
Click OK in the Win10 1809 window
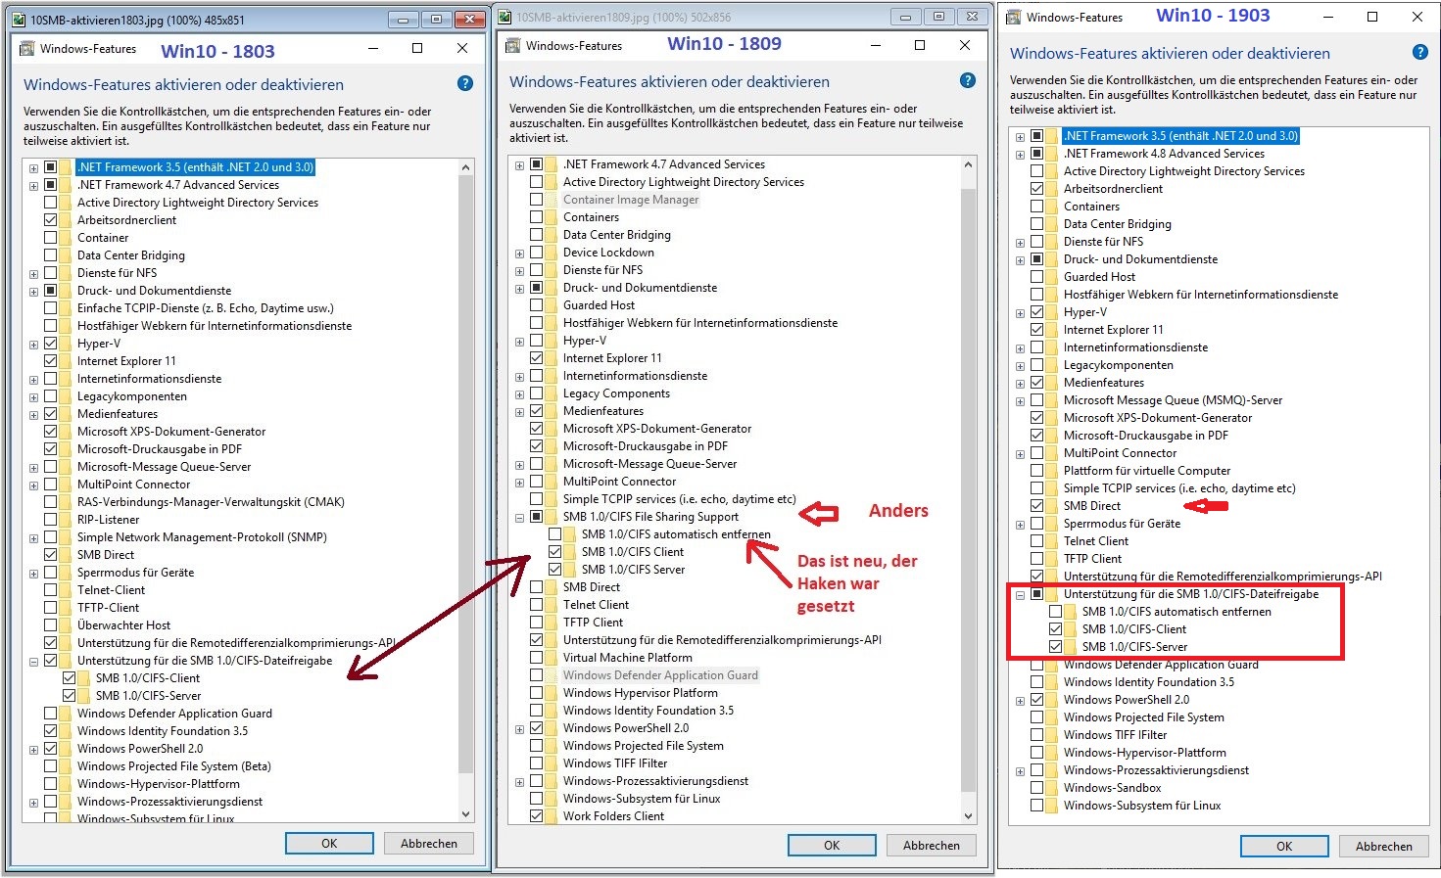(832, 846)
